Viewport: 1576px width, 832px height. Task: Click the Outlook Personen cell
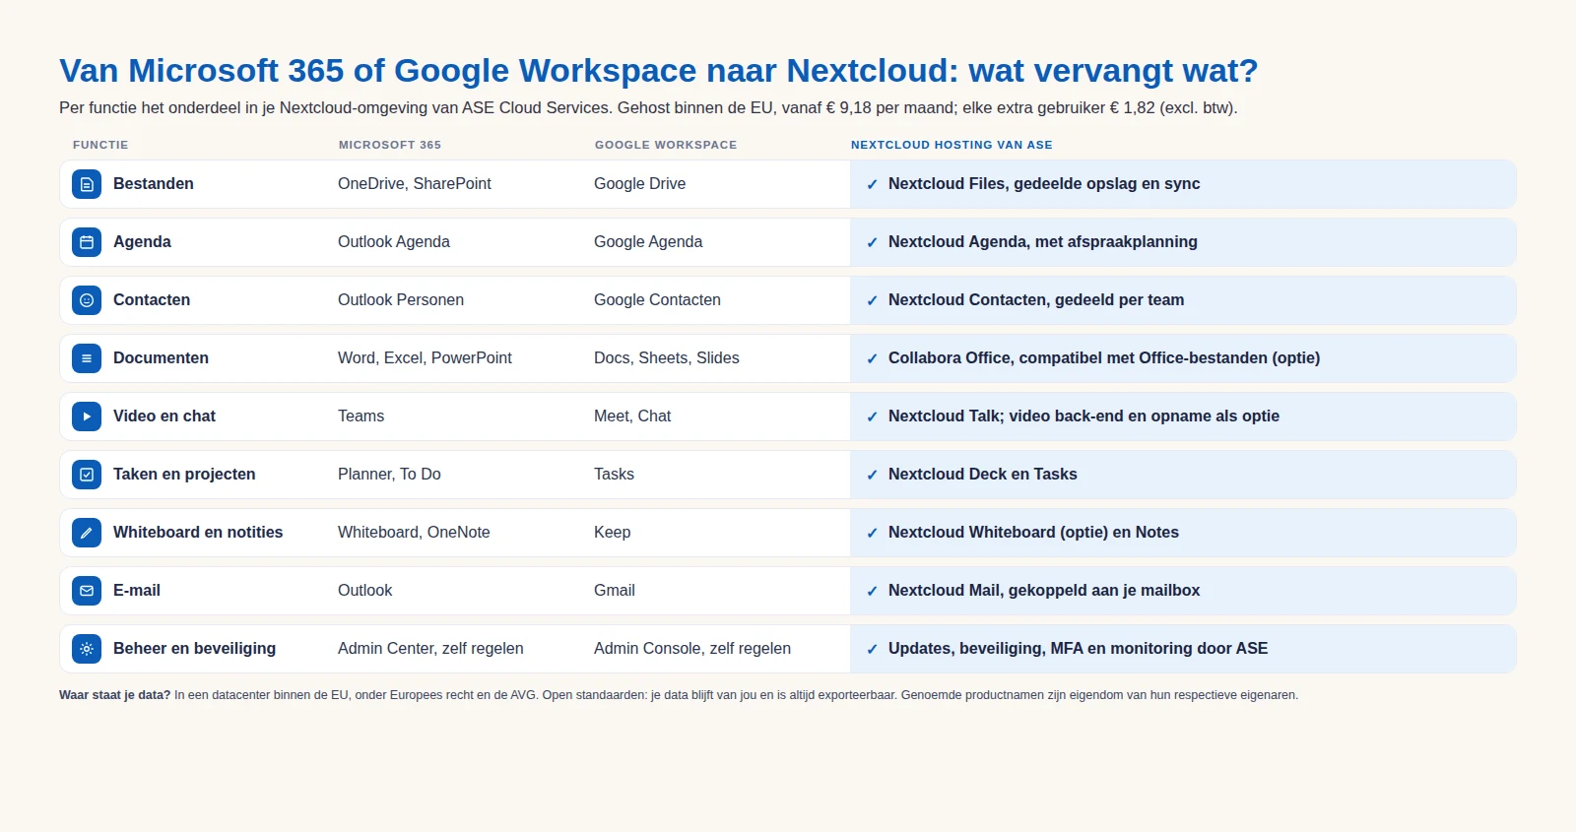pos(401,300)
